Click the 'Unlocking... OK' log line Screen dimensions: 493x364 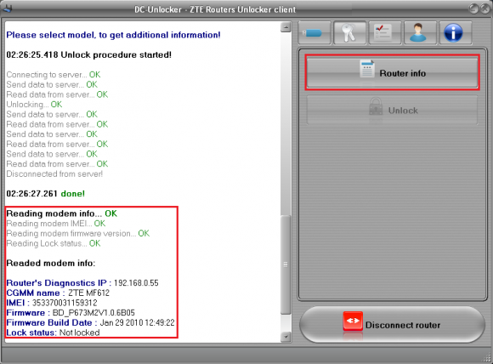[x=34, y=104]
